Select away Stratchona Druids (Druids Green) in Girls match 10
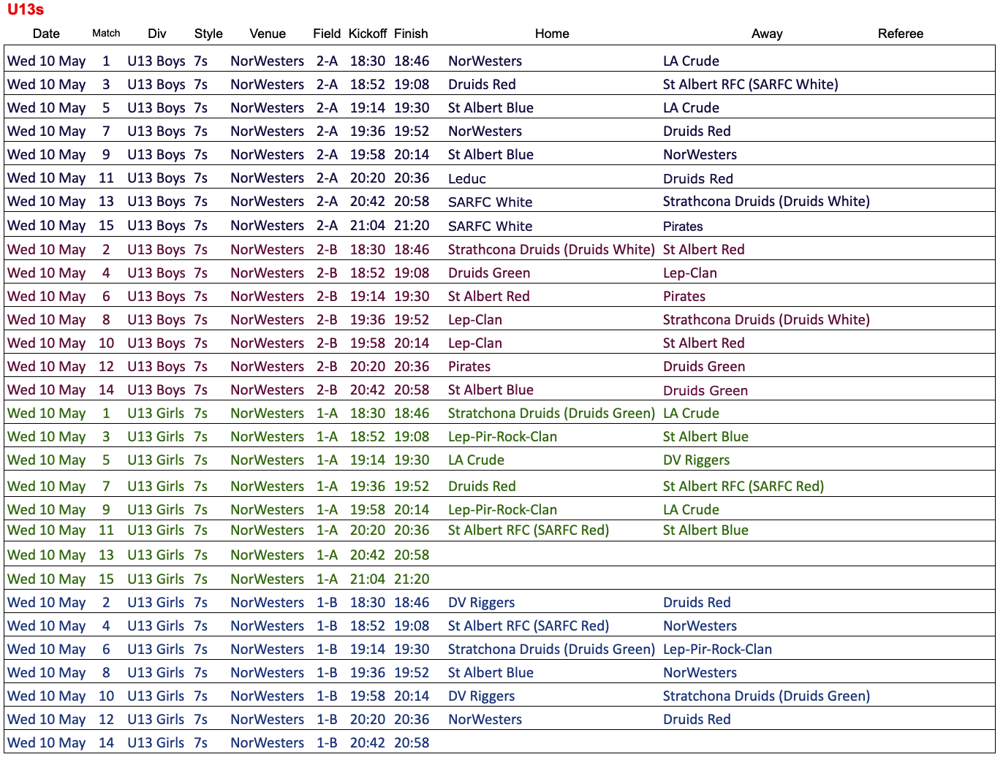This screenshot has width=1003, height=757. (x=766, y=696)
